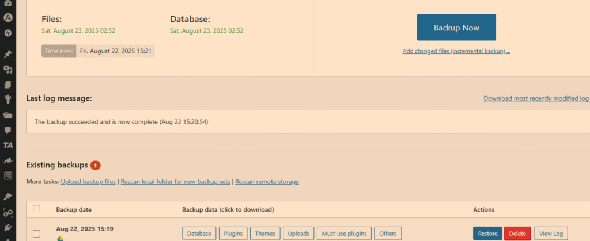Viewport: 590px width, 241px height.
Task: Click the Backup Now button
Action: 456,28
